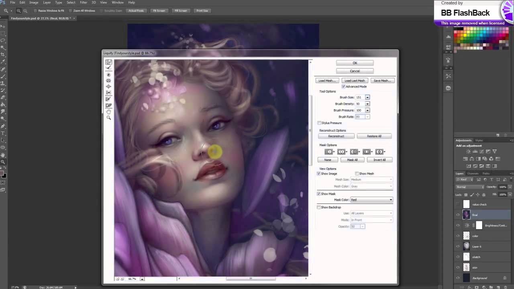Hide the Background layer visibility eye
Viewport: 514px width, 289px height.
click(458, 278)
